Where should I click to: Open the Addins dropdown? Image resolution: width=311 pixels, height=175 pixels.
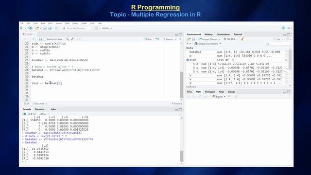click(x=107, y=28)
